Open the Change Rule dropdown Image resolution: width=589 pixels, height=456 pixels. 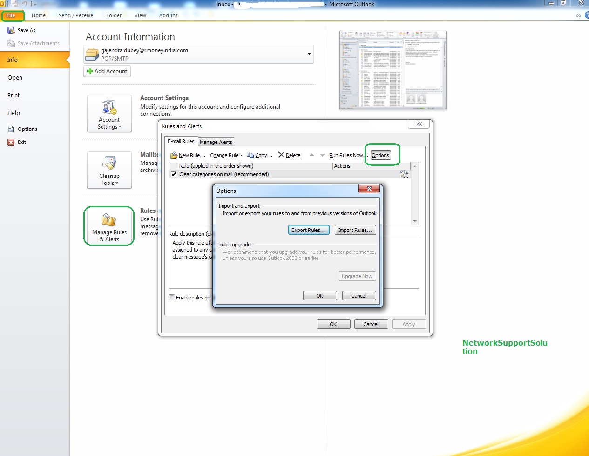pyautogui.click(x=226, y=155)
